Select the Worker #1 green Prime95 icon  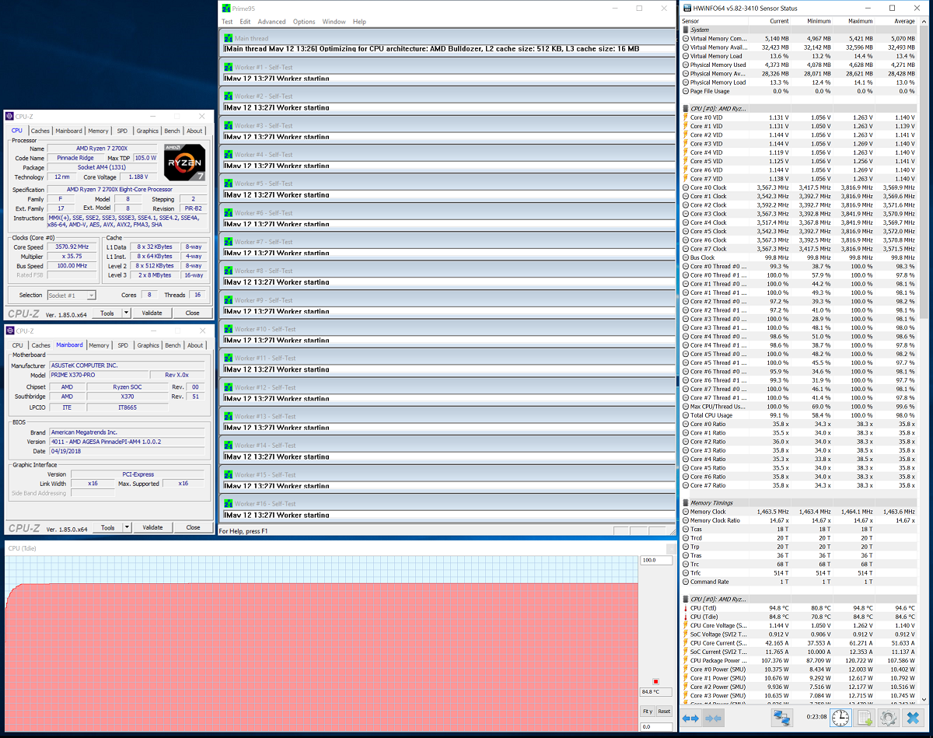point(229,67)
